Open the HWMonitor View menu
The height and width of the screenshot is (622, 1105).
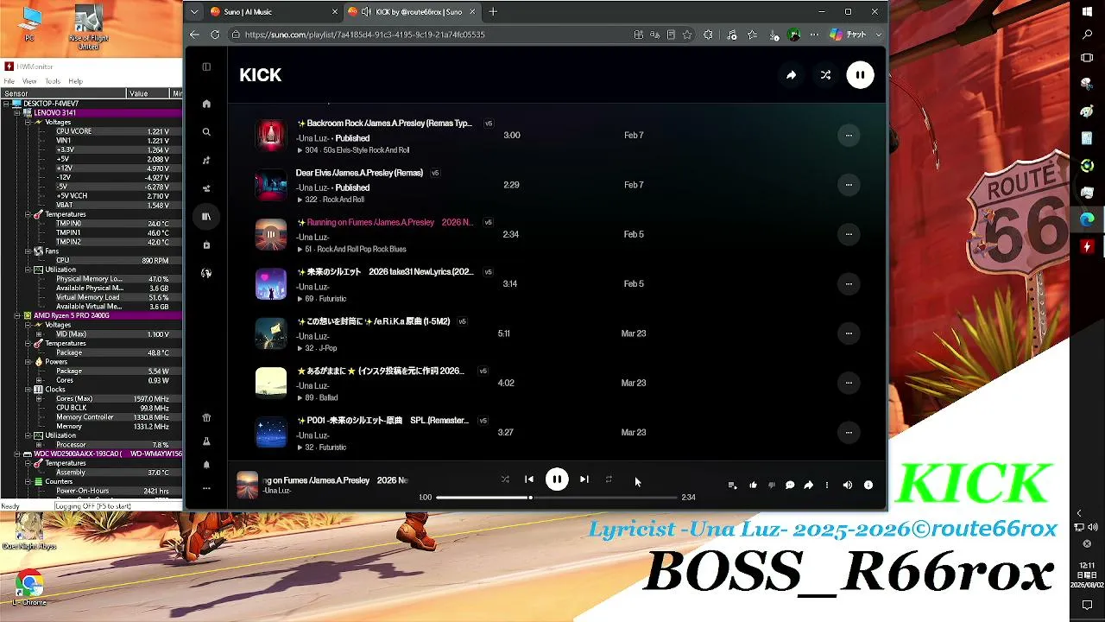point(29,81)
